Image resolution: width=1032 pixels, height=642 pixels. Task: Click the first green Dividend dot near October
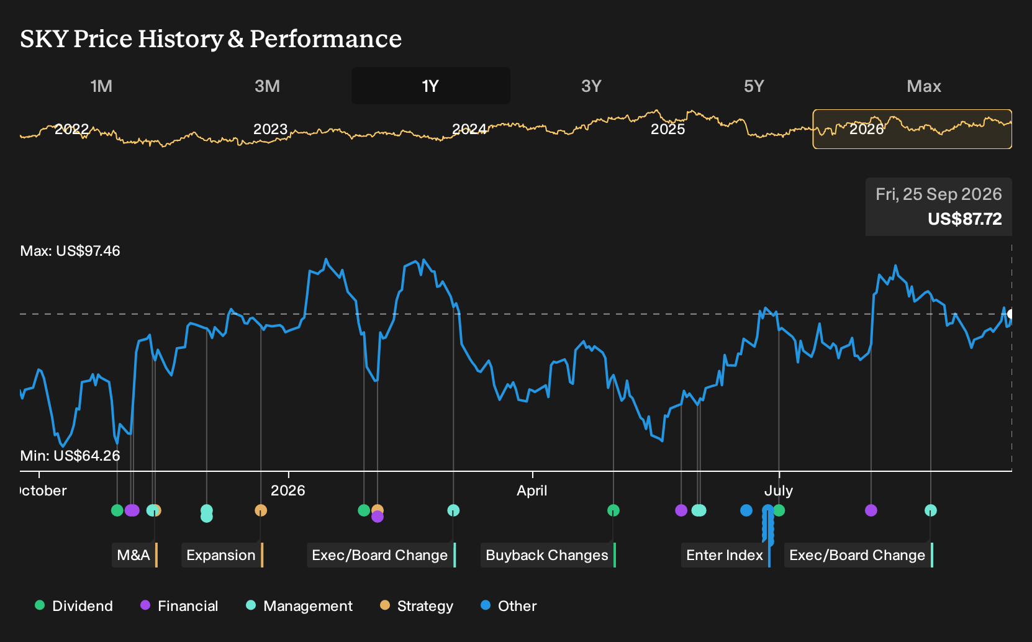[117, 510]
